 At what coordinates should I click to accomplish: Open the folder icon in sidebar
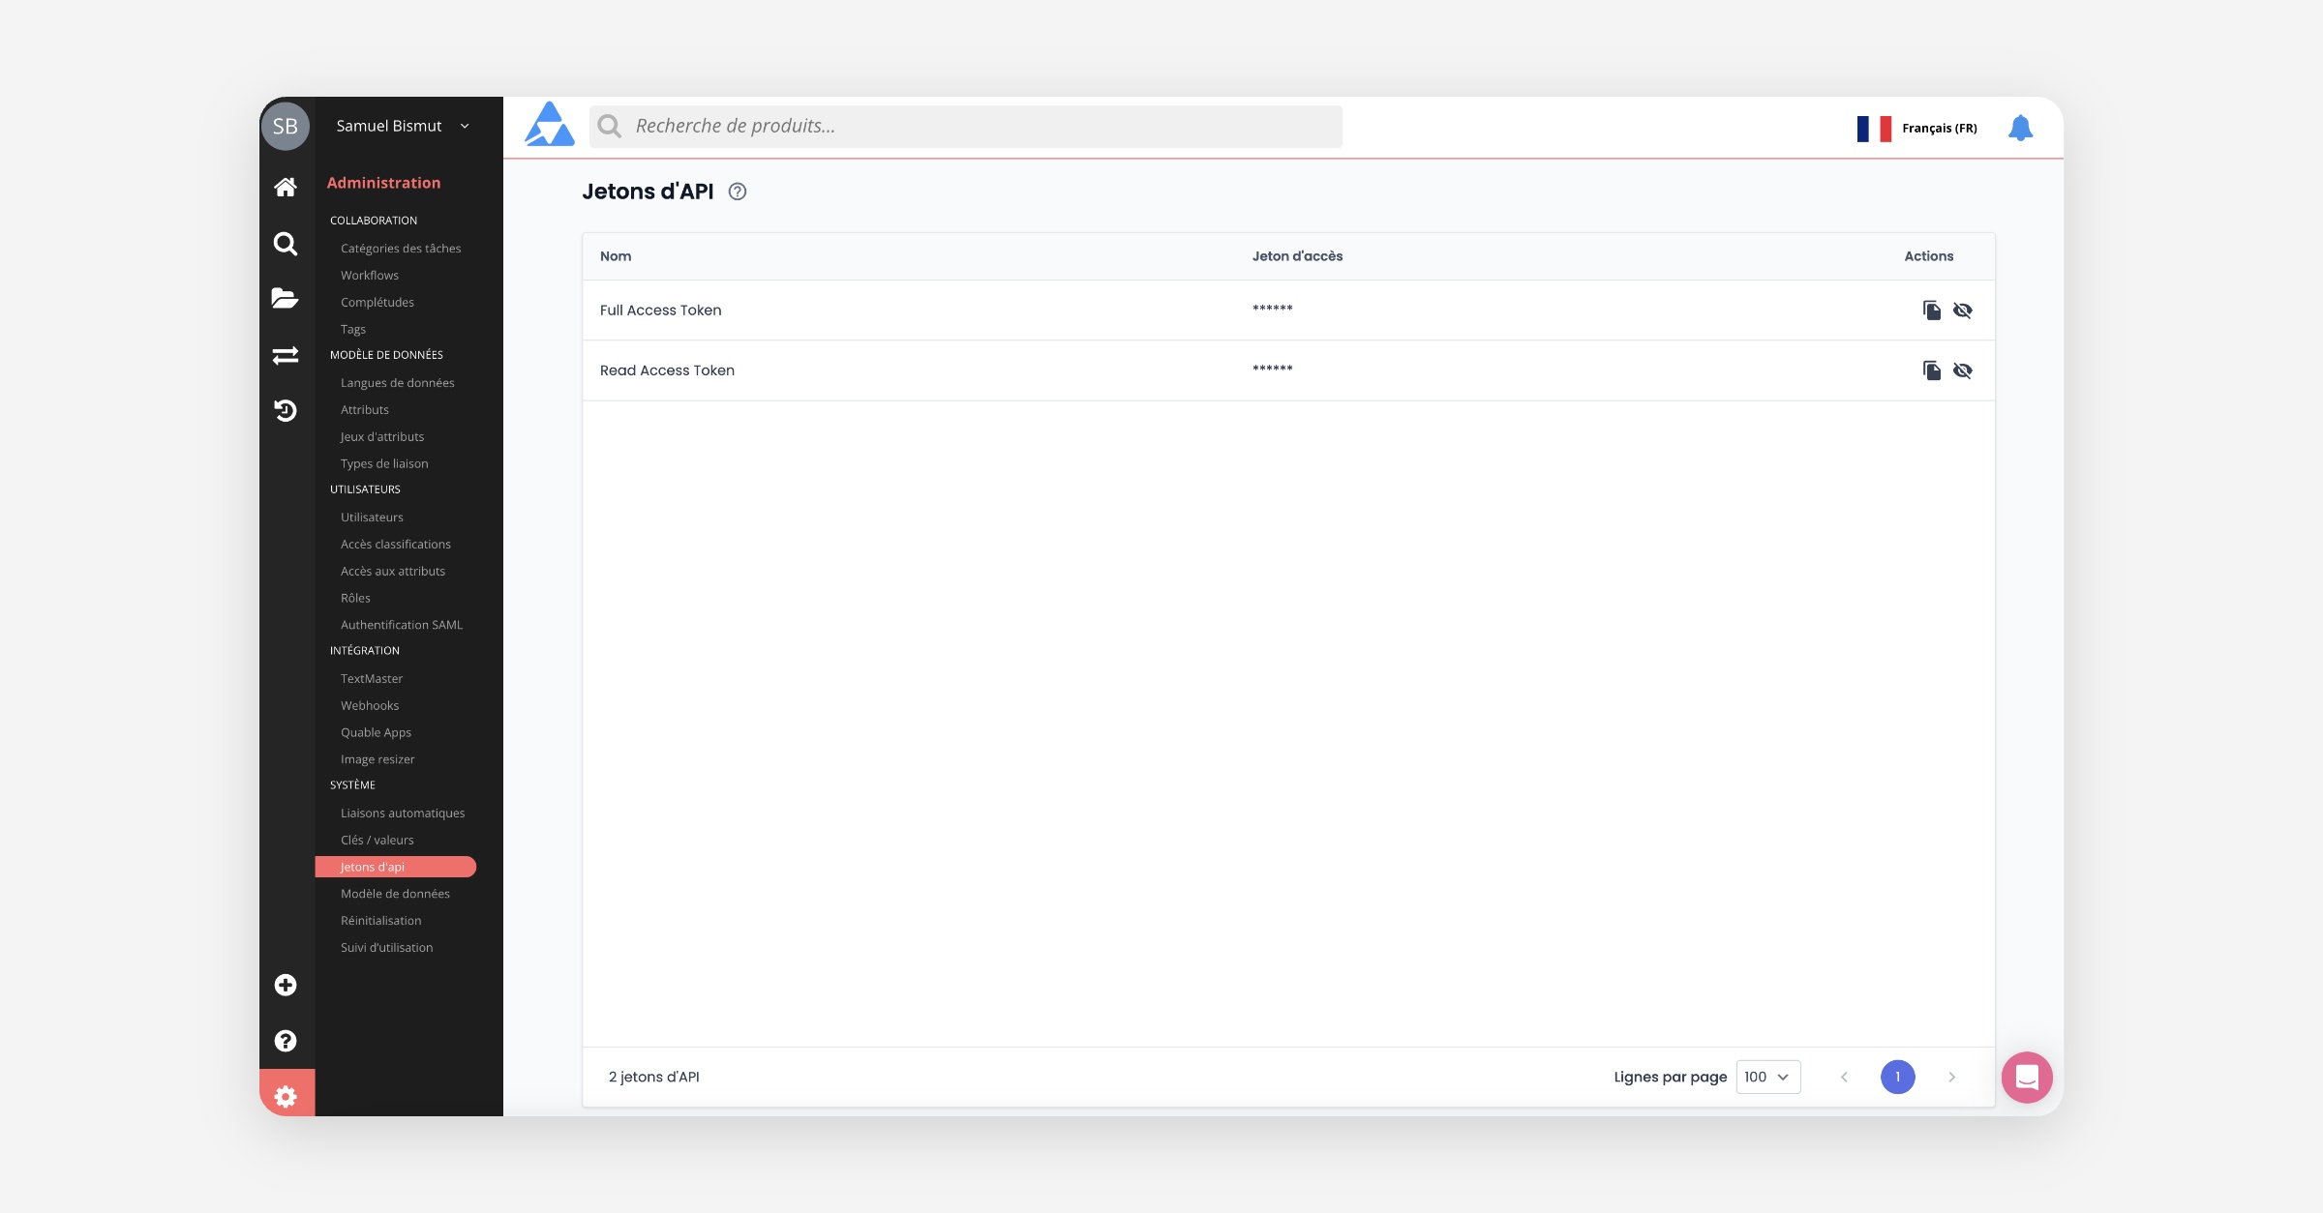click(285, 298)
